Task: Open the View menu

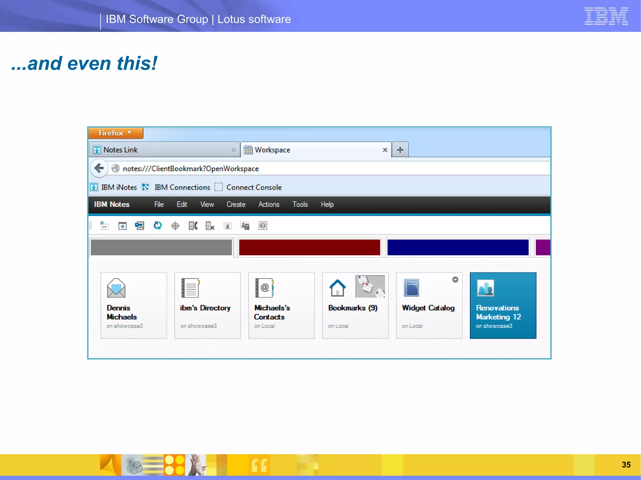Action: tap(207, 205)
